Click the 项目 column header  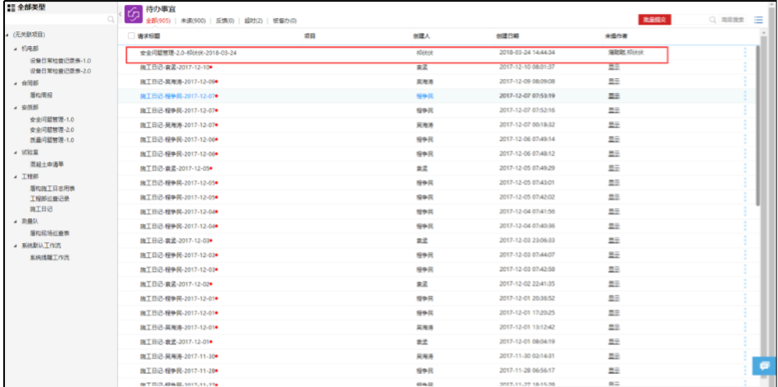coord(309,35)
